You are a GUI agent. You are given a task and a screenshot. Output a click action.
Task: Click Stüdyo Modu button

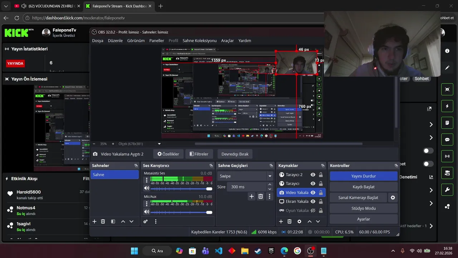[364, 208]
